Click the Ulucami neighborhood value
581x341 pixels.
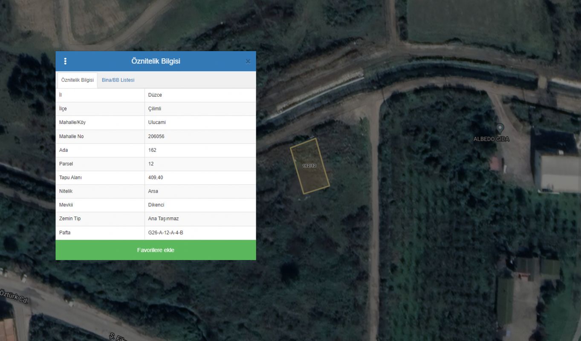click(157, 122)
